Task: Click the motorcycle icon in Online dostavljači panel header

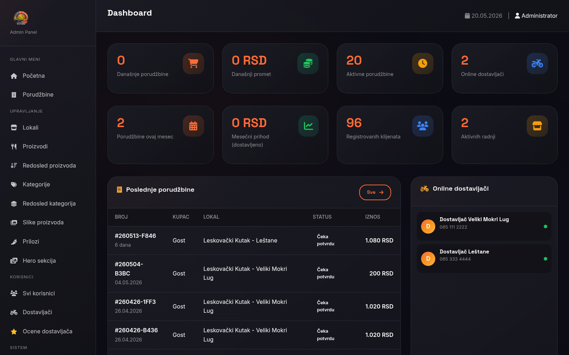Action: 424,189
